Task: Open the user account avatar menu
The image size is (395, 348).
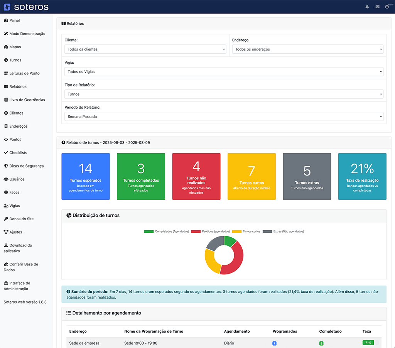Action: point(387,7)
